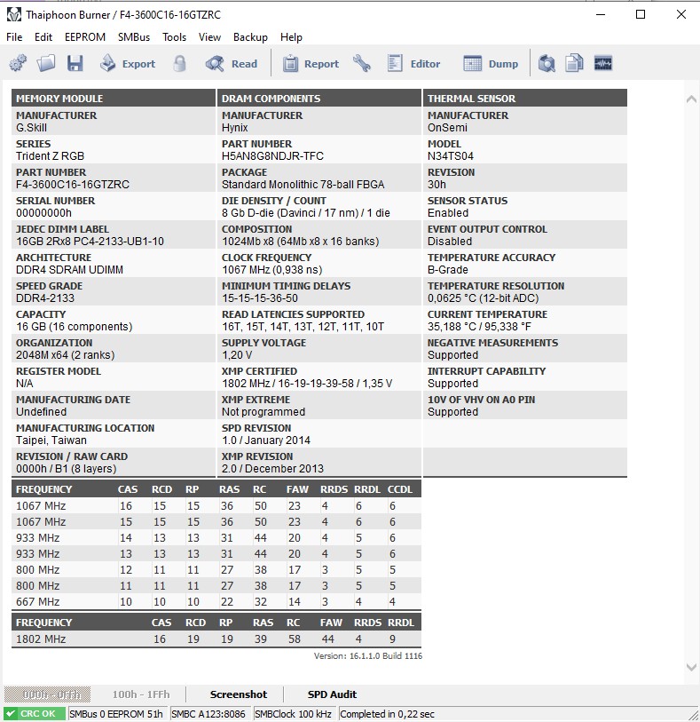Open the SPD Audit tab
Image resolution: width=700 pixels, height=722 pixels.
[x=332, y=694]
